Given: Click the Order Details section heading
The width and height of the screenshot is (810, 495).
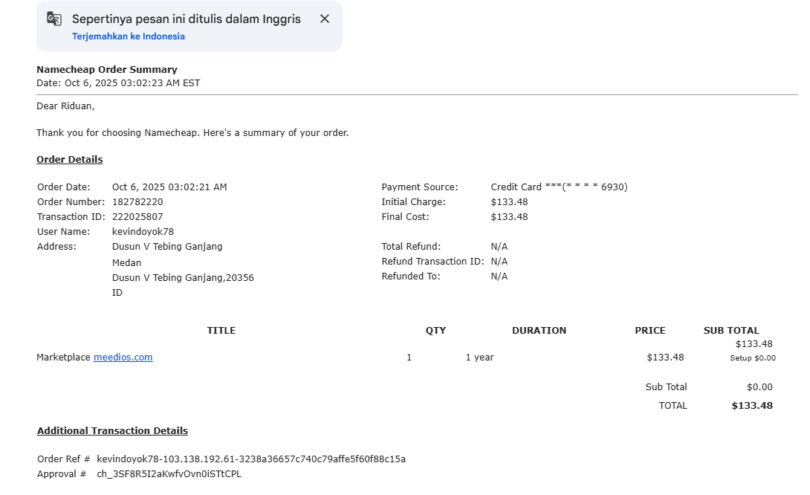Looking at the screenshot, I should click(70, 160).
